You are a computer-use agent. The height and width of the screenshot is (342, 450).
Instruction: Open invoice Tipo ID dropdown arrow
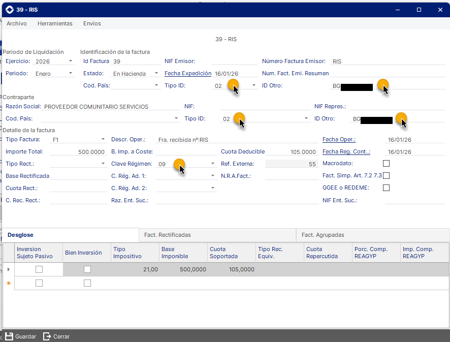(254, 85)
